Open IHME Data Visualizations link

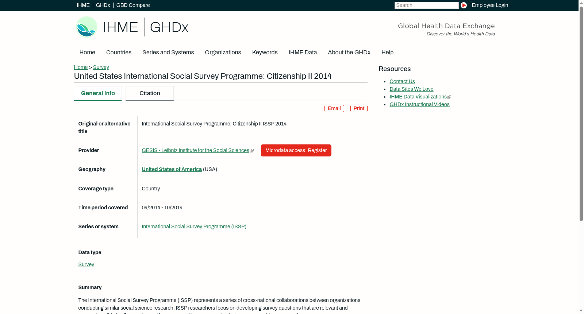point(418,97)
